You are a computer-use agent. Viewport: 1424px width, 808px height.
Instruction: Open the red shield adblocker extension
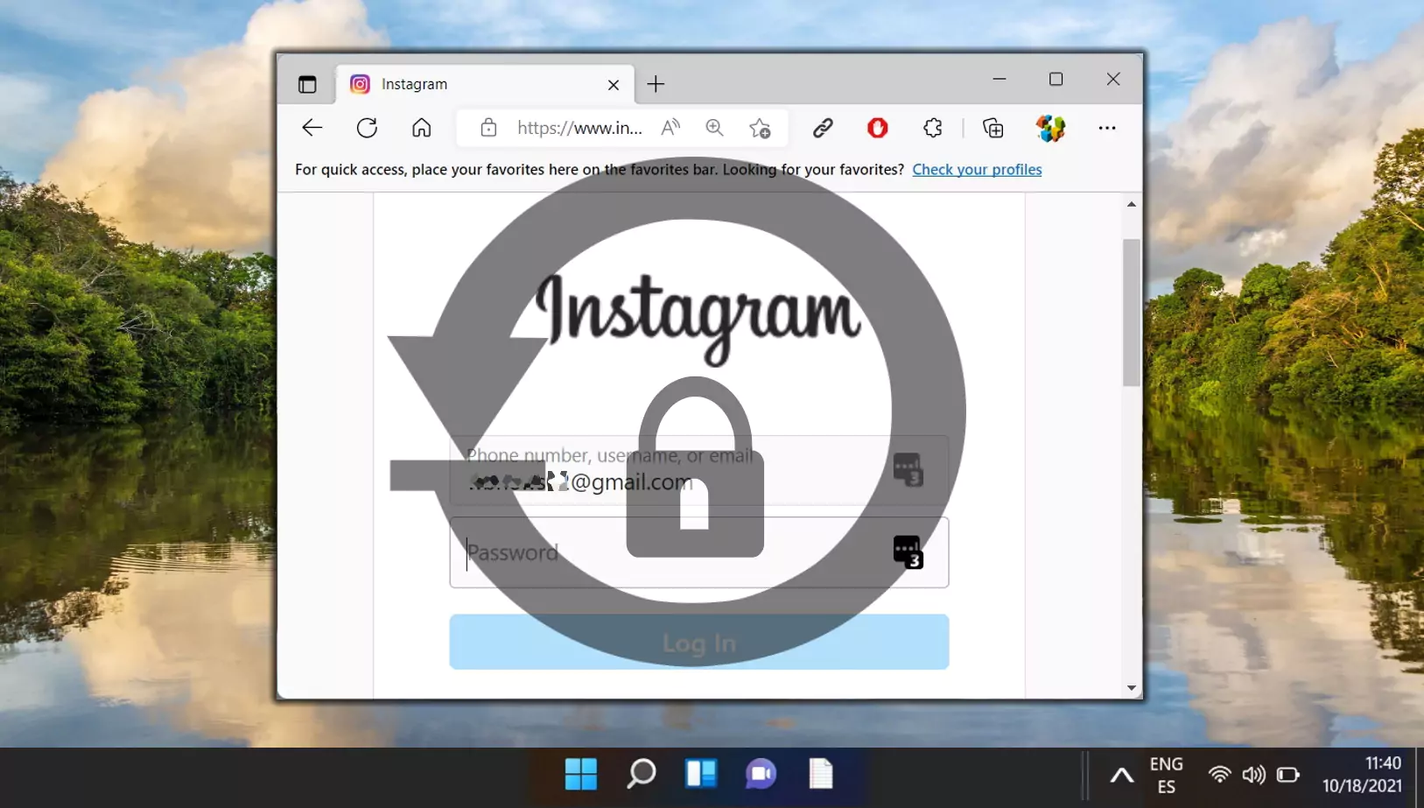click(x=877, y=128)
